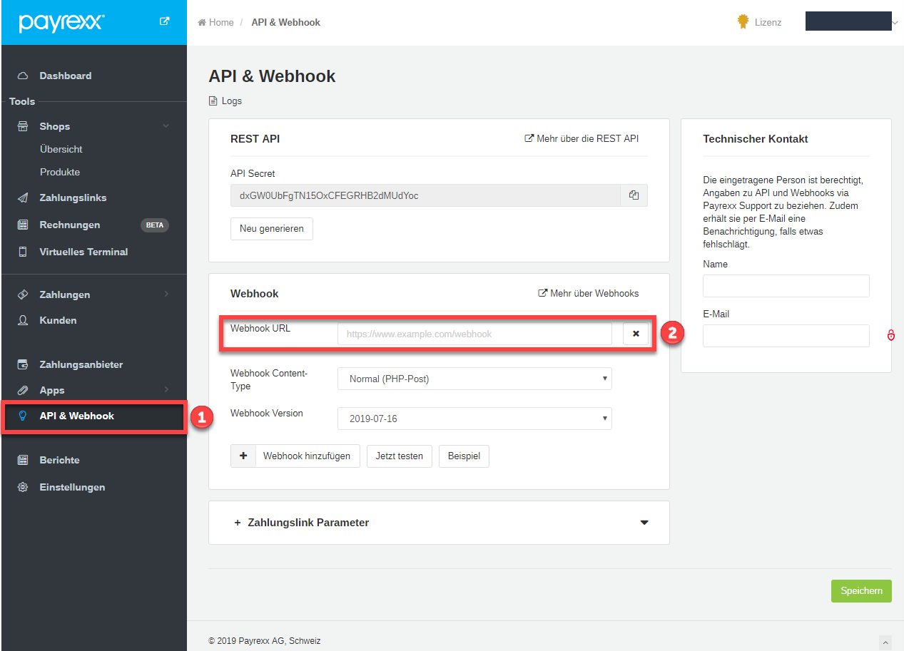Open the Webhook Content-Type dropdown
The width and height of the screenshot is (904, 651).
(474, 379)
